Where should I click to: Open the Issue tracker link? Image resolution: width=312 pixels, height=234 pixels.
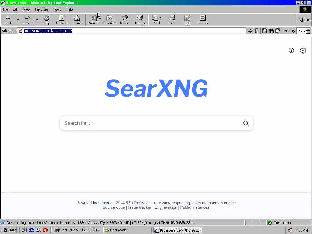tap(140, 207)
